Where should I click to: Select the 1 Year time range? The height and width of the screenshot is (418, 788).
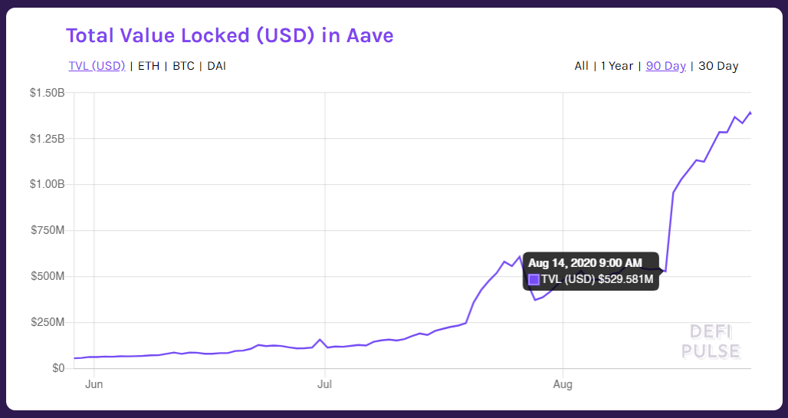click(x=617, y=66)
